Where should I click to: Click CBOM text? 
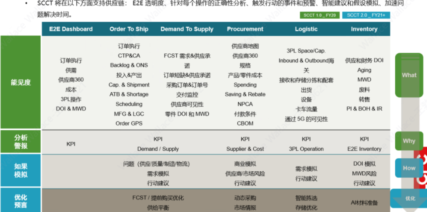coord(245,124)
